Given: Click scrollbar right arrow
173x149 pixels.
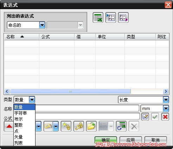Looking at the screenshot, I should [166, 91].
